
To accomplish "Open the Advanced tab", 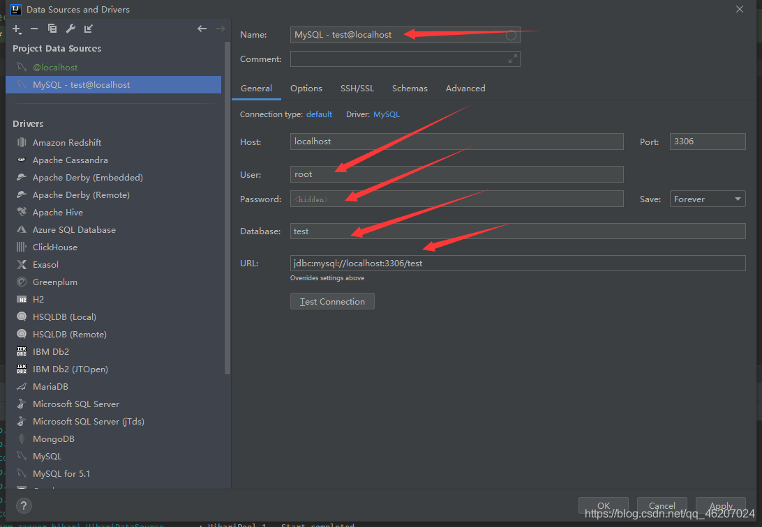I will [x=465, y=89].
